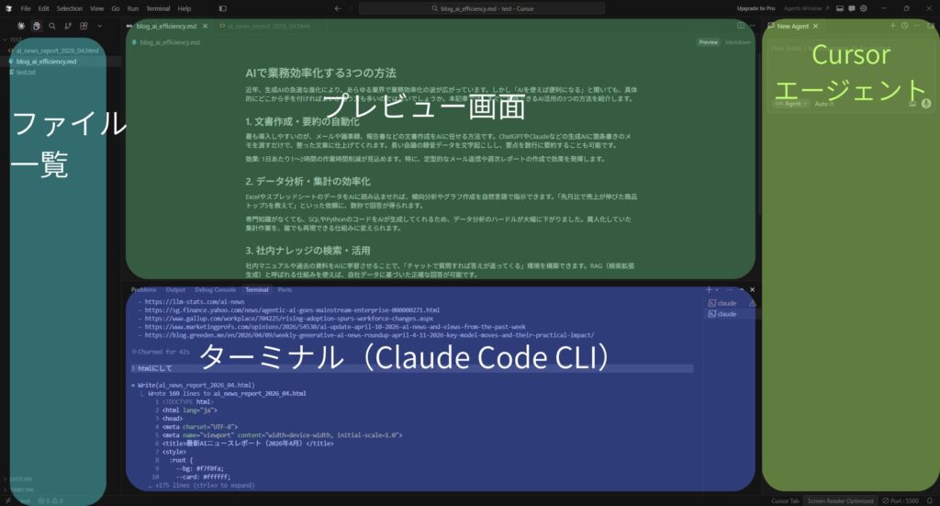Click the agent prompt input field
This screenshot has width=940, height=506.
pos(850,49)
